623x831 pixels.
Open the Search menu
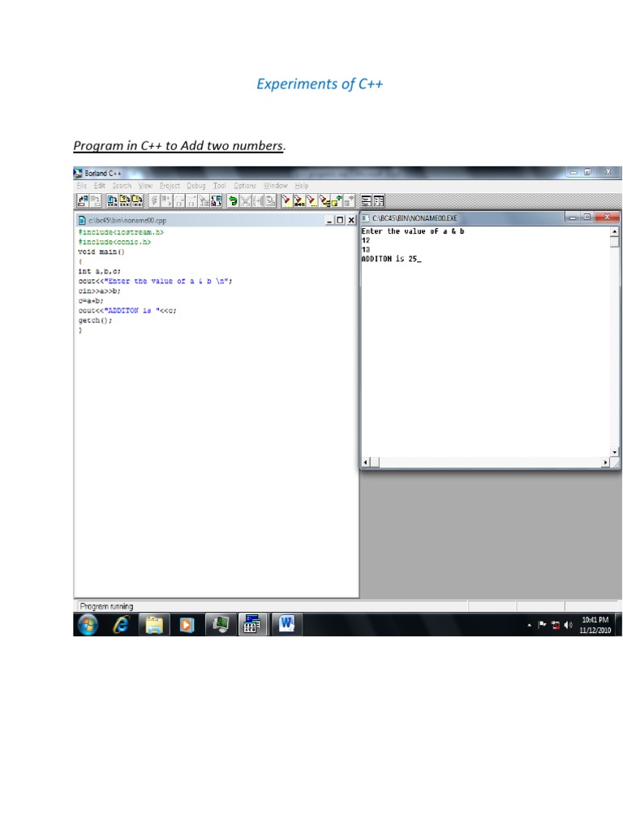(122, 186)
